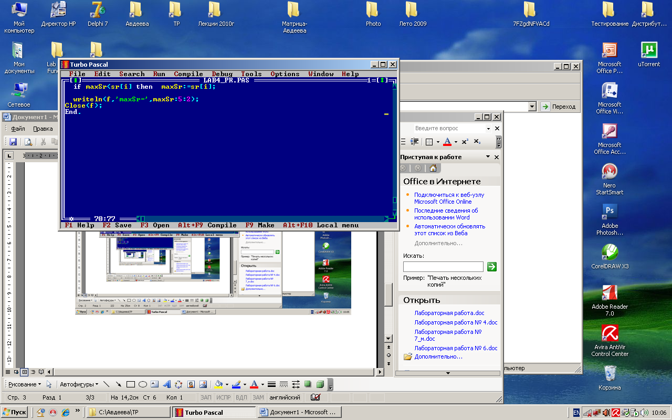Click the Select Objects pointer tool
Viewport: 672px width, 420px height.
pyautogui.click(x=49, y=384)
